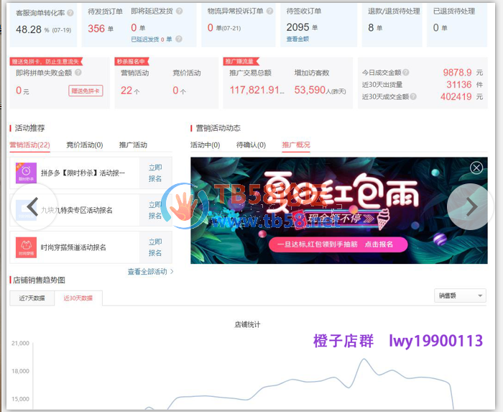Click help icon next to 今日成交金额
Image resolution: width=503 pixels, height=412 pixels.
(x=407, y=73)
